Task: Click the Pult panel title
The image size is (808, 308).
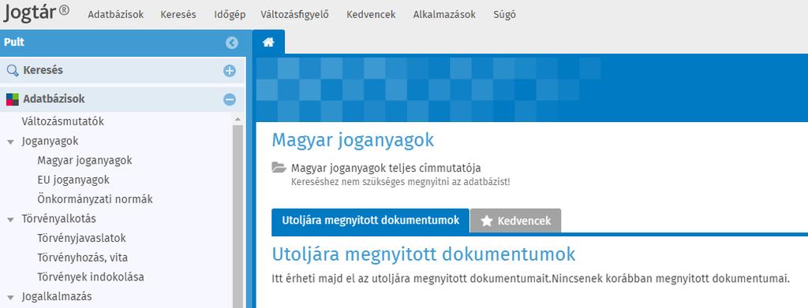Action: 14,43
